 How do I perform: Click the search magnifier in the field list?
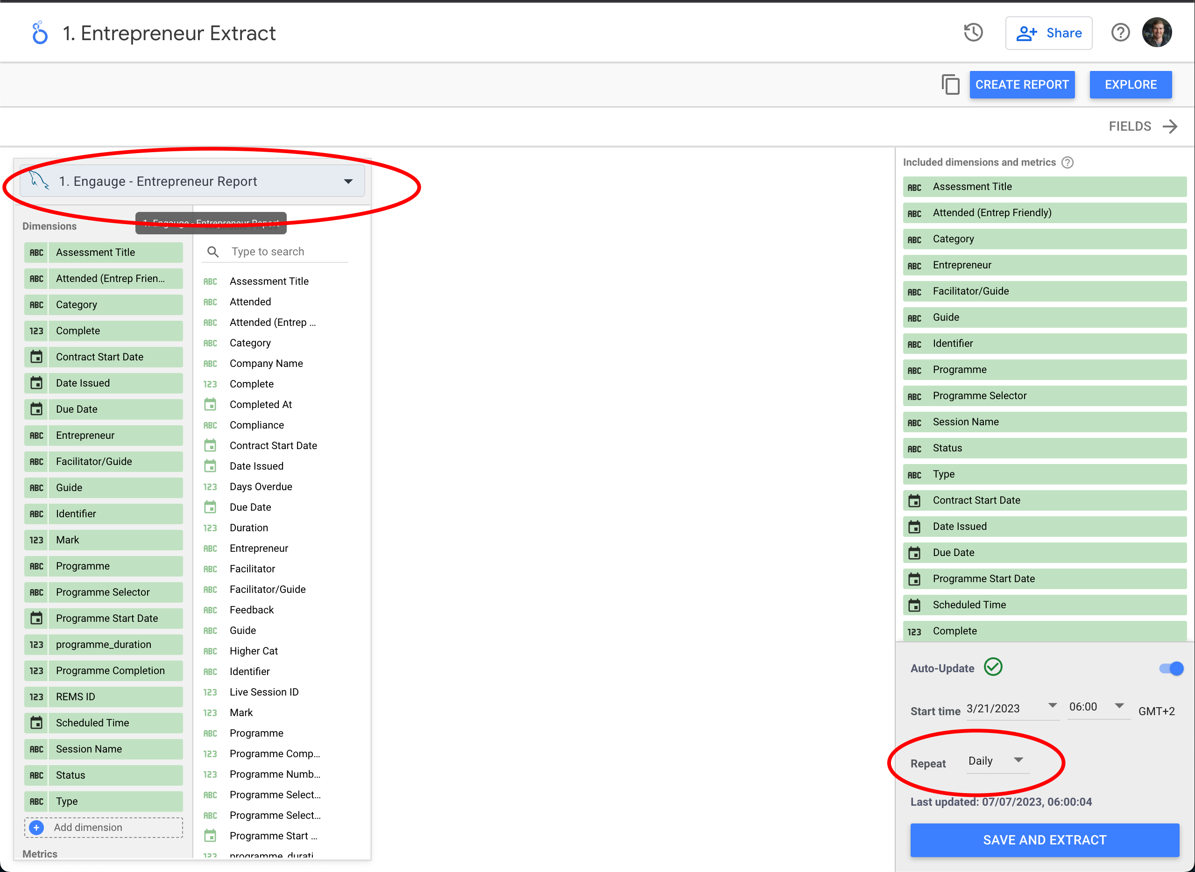(212, 251)
